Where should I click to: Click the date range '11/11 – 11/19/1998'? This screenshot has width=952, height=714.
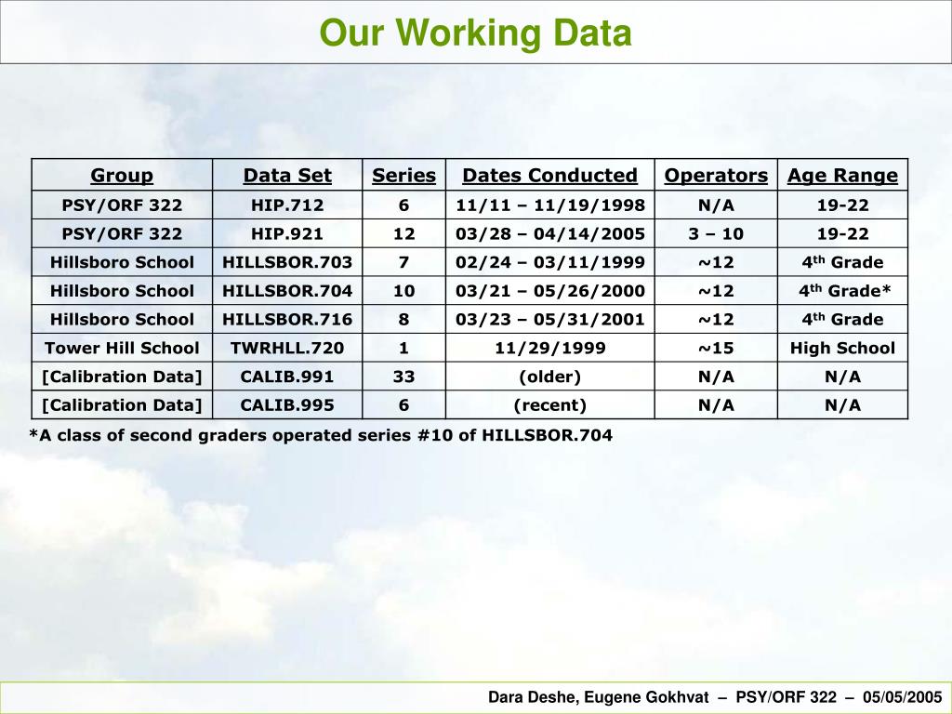(550, 205)
